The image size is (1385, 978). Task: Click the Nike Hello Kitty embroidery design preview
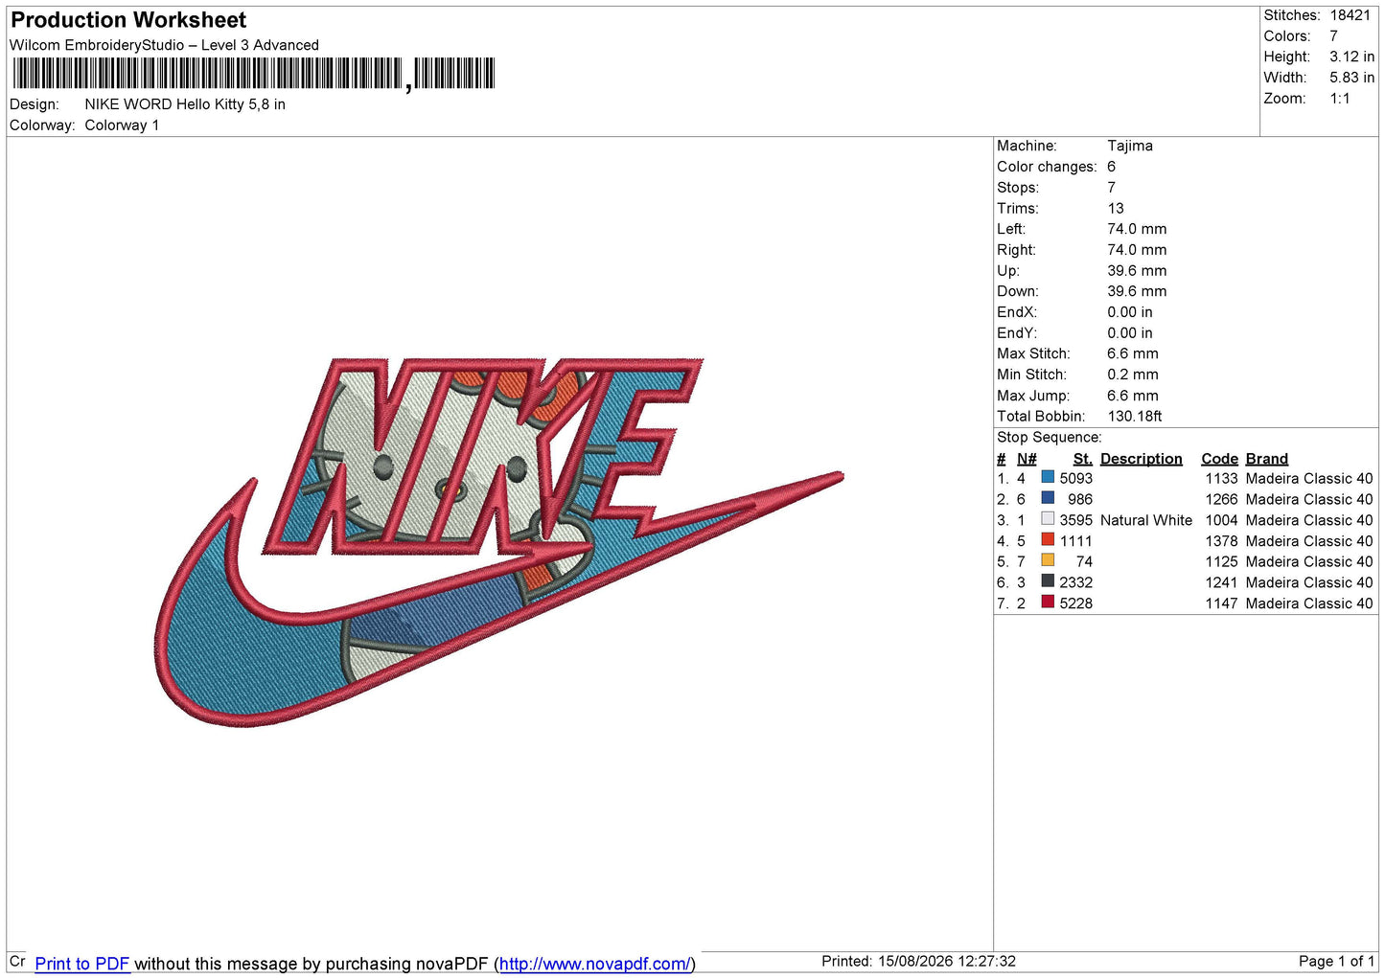(498, 541)
